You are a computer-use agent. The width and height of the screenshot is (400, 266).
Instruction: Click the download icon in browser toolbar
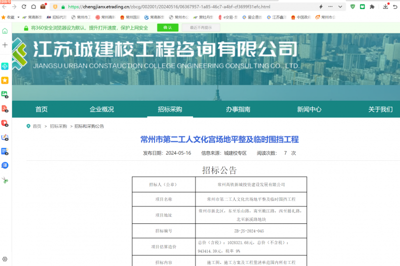pos(386,7)
